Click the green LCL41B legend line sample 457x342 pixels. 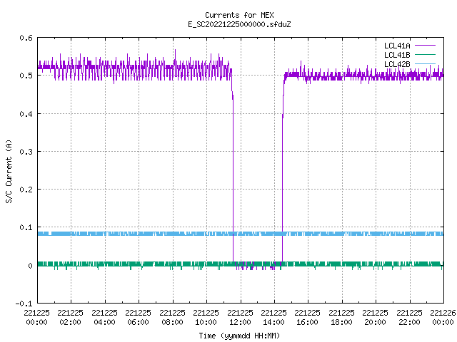pyautogui.click(x=425, y=55)
